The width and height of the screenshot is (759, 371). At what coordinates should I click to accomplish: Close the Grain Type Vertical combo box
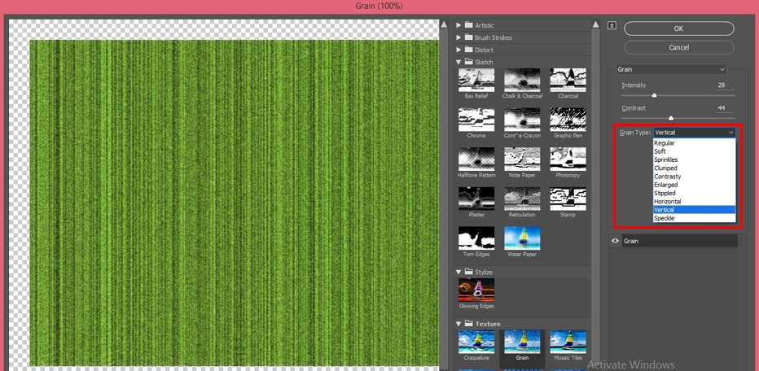coord(694,132)
